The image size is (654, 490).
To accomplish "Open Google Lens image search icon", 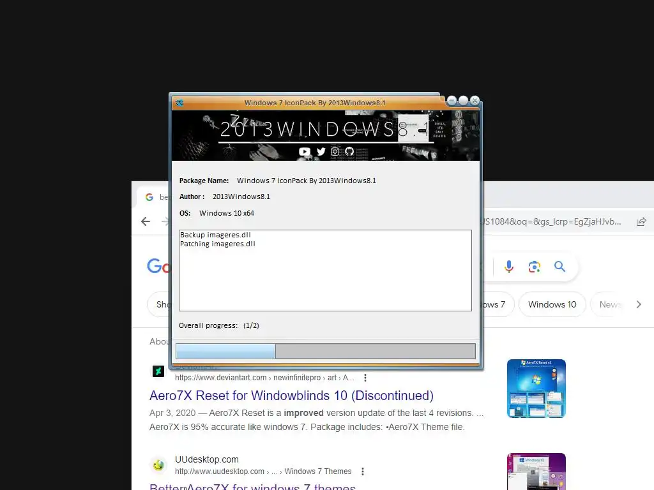I will (535, 267).
